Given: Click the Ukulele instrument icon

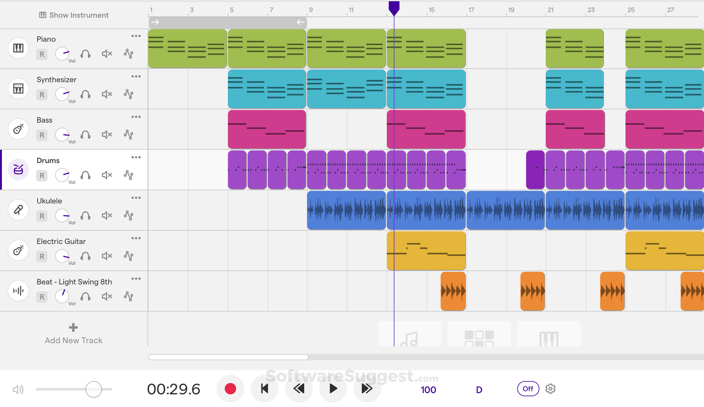Looking at the screenshot, I should 18,210.
